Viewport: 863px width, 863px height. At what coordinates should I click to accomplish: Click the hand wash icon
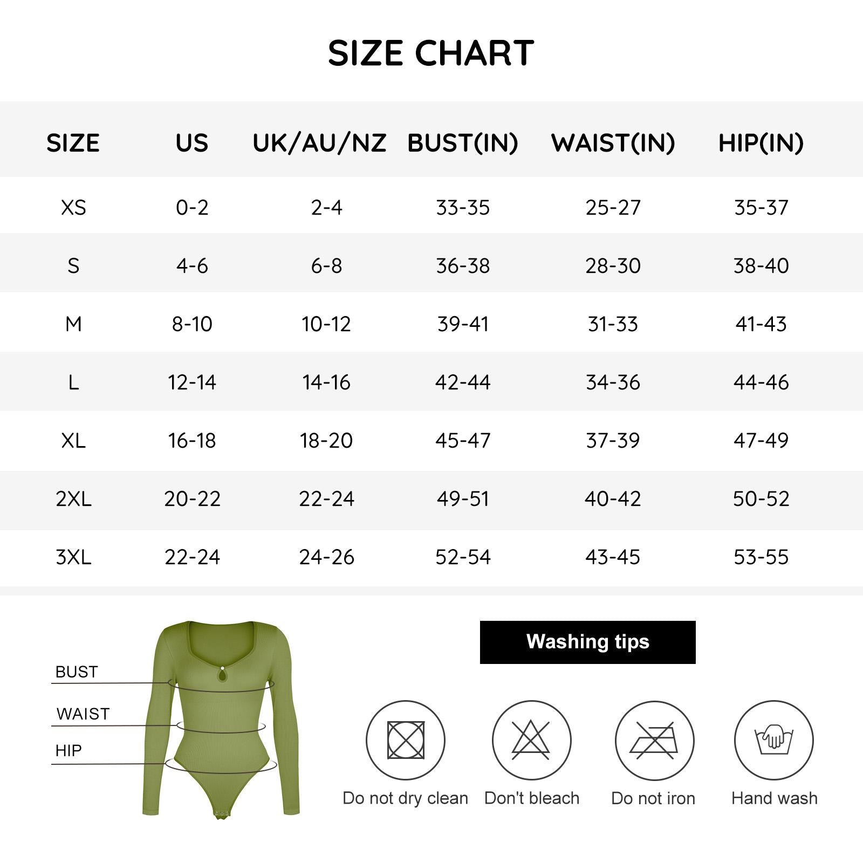pyautogui.click(x=774, y=740)
